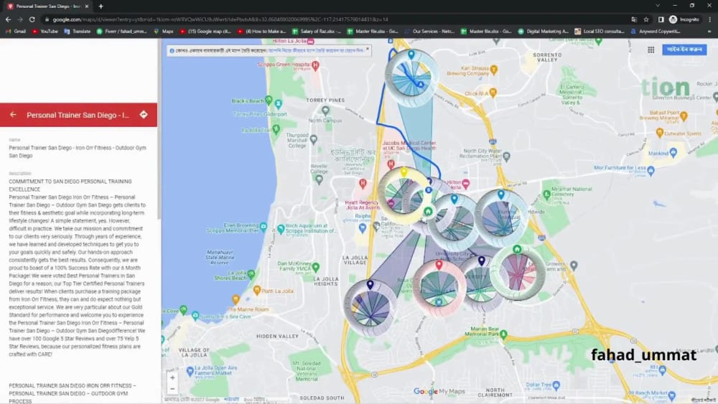This screenshot has height=404, width=718.
Task: Open Piatti La Jolla restaurant marker
Action: point(257,290)
